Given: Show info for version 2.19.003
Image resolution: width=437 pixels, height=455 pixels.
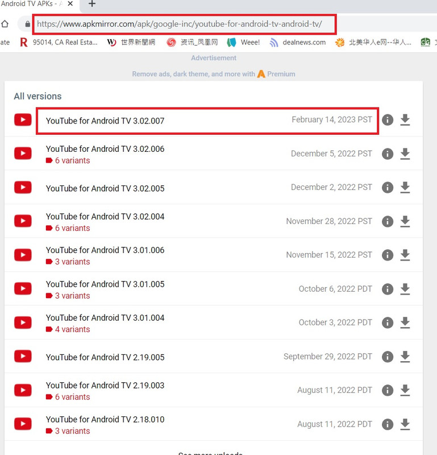Looking at the screenshot, I should tap(388, 390).
